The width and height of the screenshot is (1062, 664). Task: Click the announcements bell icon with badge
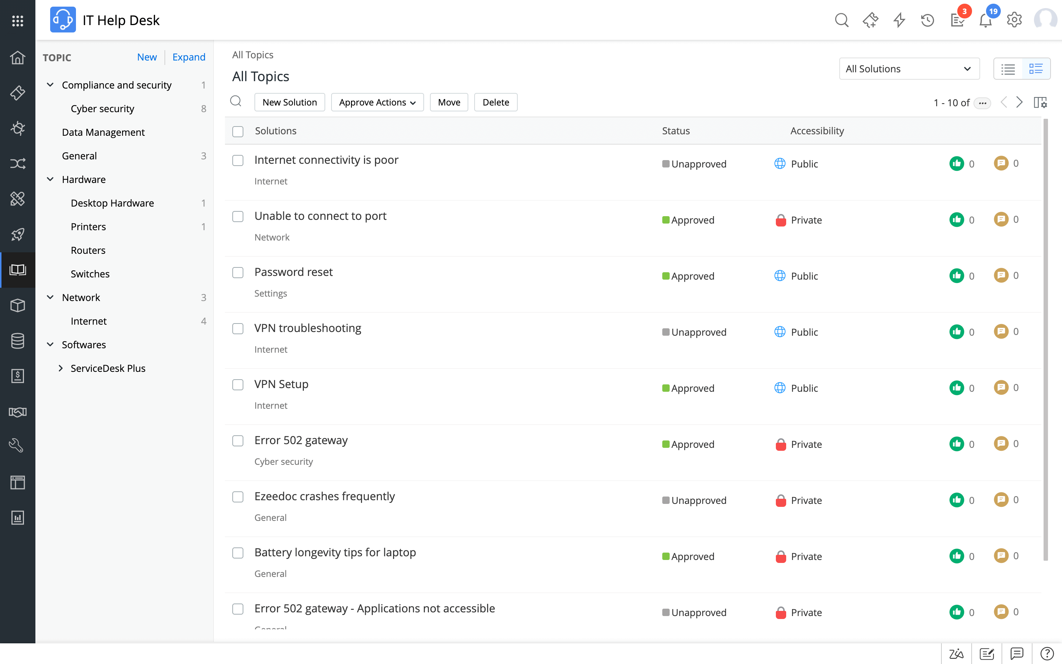click(986, 21)
